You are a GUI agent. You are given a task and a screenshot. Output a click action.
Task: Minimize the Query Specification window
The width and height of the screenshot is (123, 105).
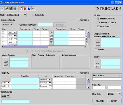click(x=113, y=3)
